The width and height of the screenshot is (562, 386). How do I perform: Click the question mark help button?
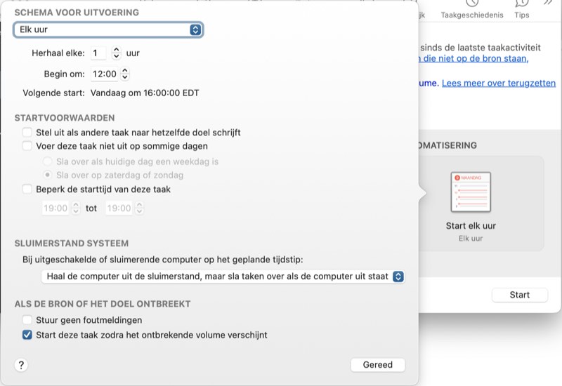(x=21, y=365)
